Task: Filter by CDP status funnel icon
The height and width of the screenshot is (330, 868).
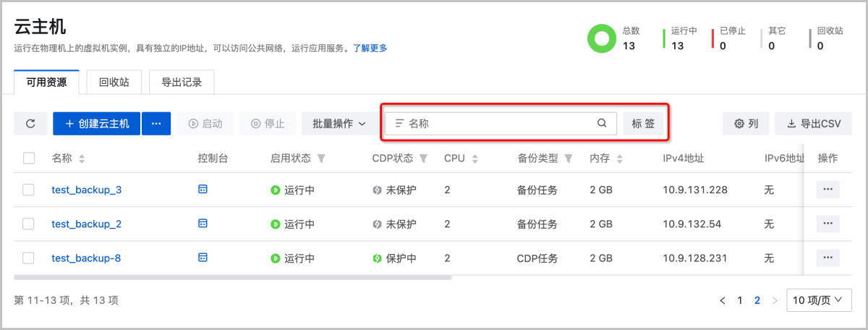Action: tap(424, 158)
